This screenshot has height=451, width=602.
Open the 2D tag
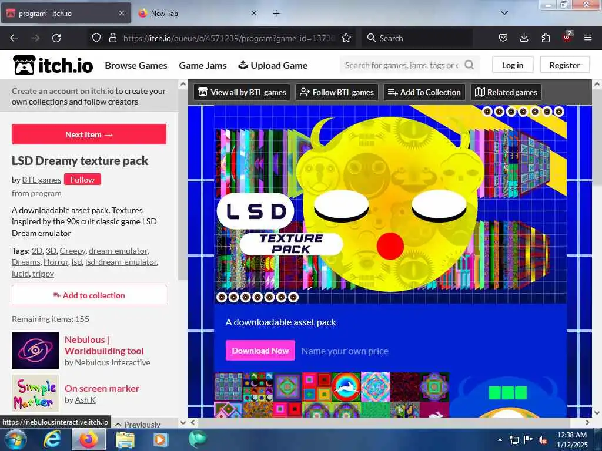click(37, 251)
